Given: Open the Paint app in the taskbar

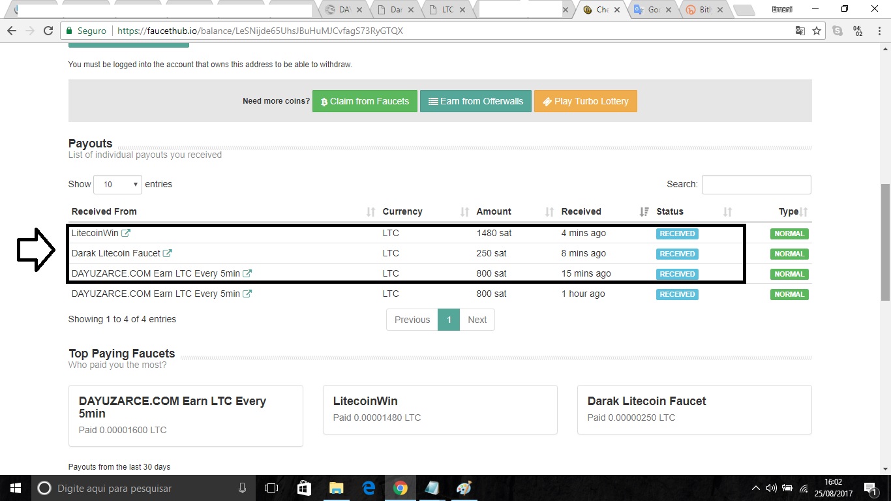Looking at the screenshot, I should click(x=464, y=488).
